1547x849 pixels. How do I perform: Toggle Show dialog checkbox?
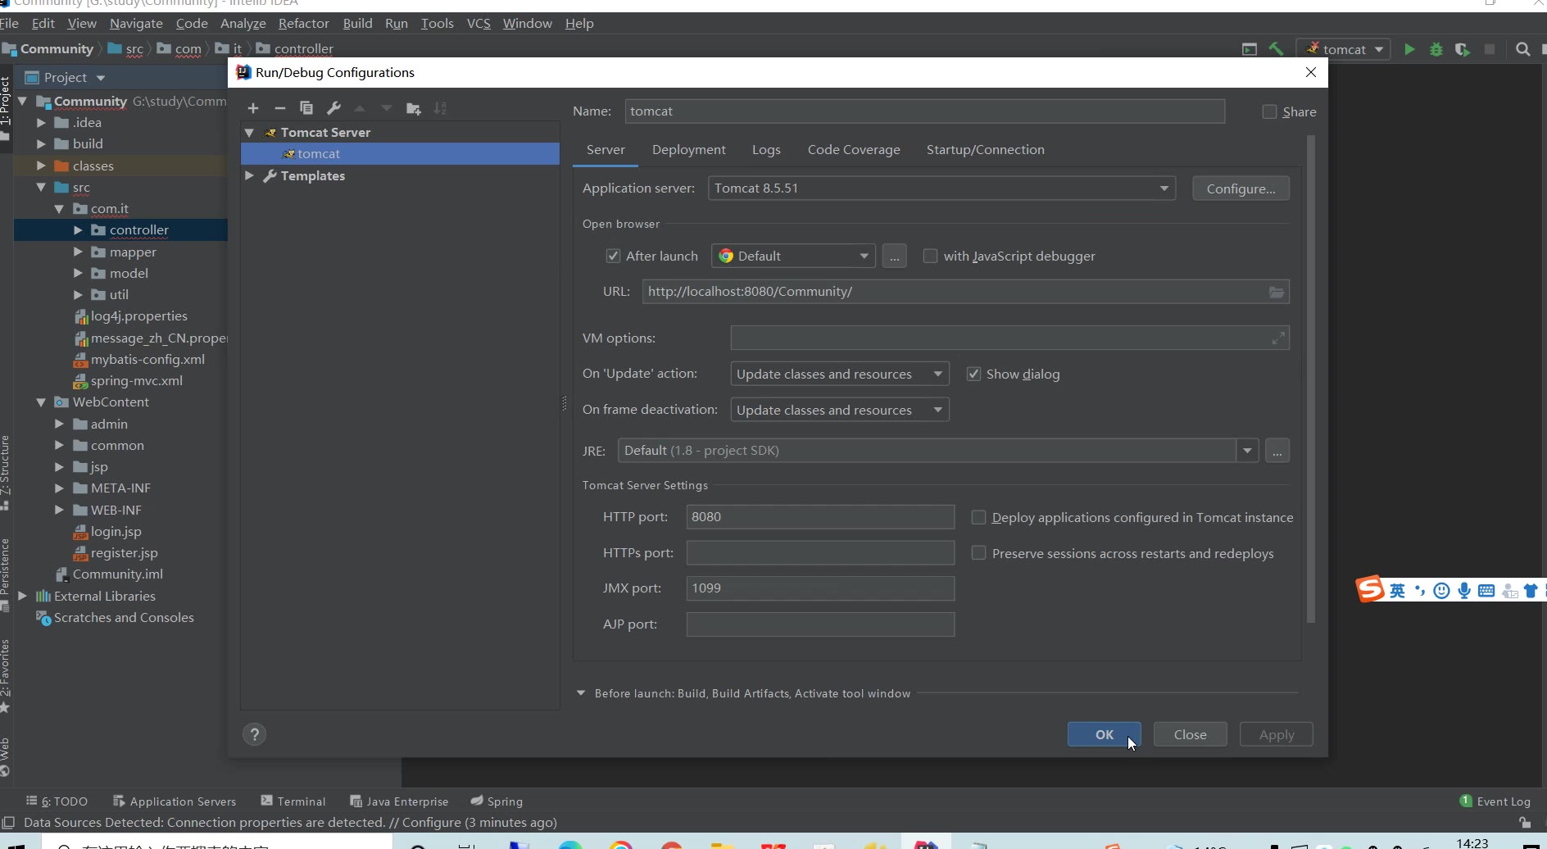point(973,374)
